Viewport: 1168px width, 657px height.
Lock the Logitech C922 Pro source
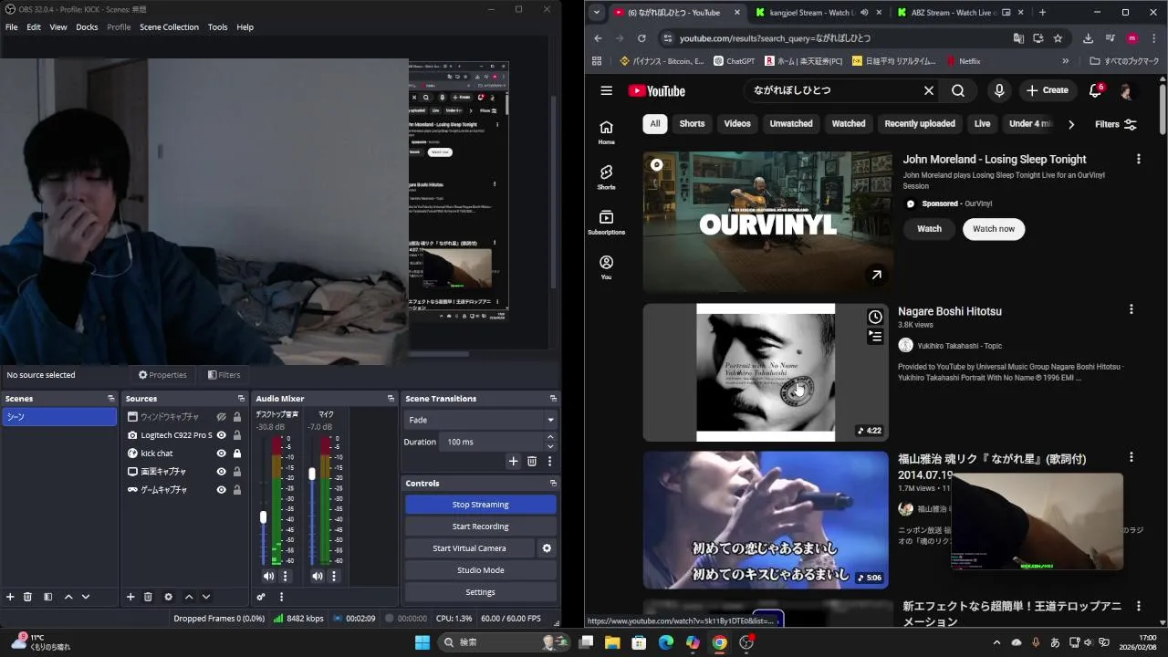pyautogui.click(x=237, y=435)
